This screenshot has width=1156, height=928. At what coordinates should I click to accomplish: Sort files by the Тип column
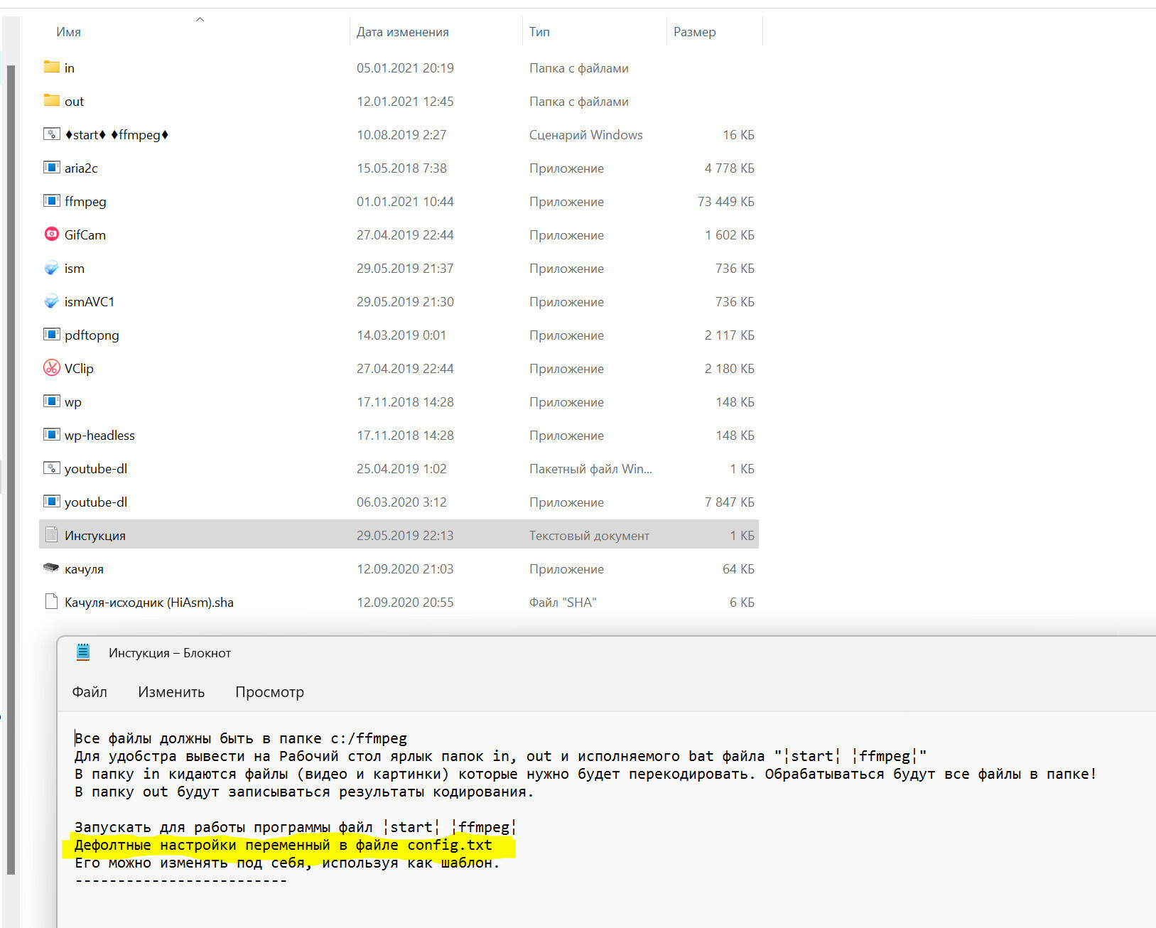(539, 32)
